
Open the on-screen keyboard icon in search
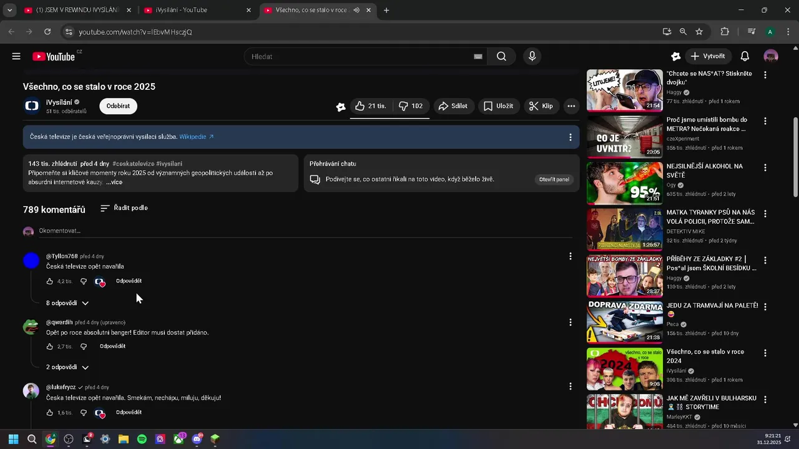pyautogui.click(x=478, y=56)
